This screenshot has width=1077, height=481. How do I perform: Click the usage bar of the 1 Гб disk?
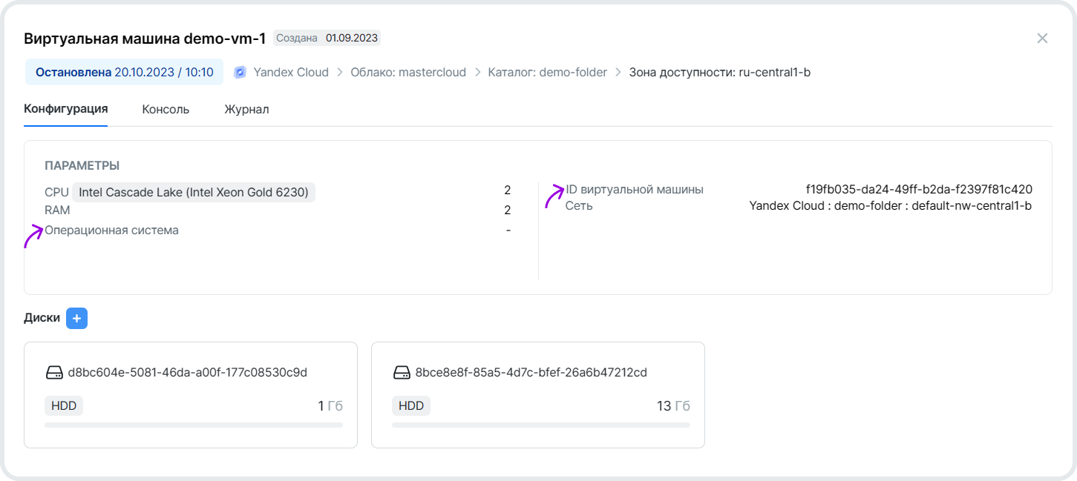pos(193,425)
